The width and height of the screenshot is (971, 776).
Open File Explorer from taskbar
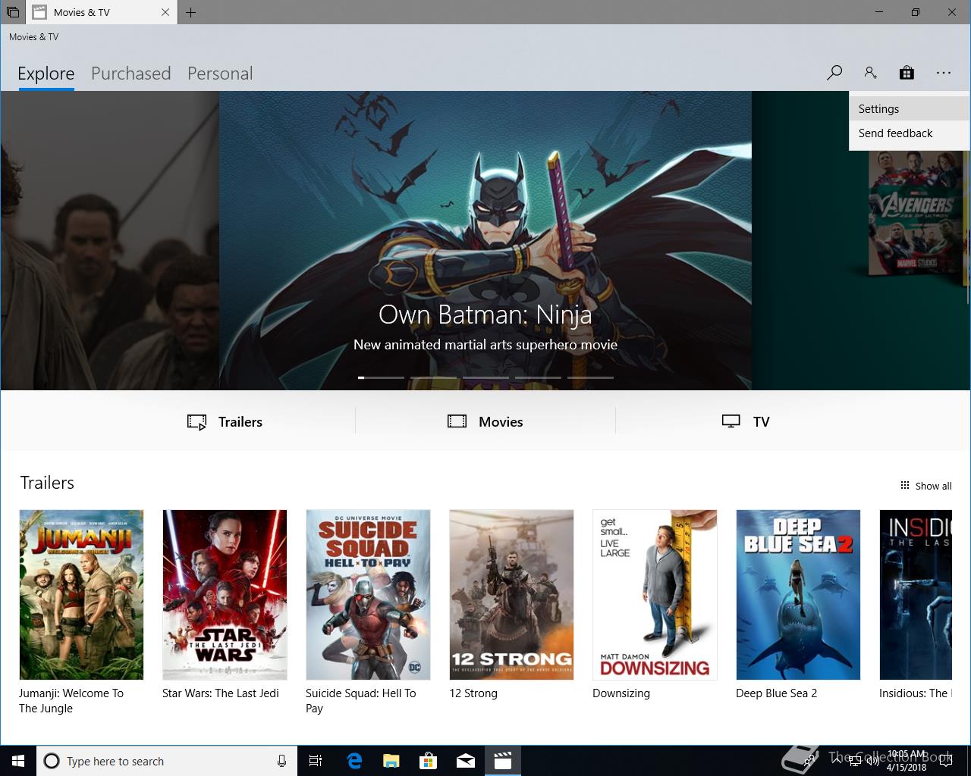(x=391, y=761)
